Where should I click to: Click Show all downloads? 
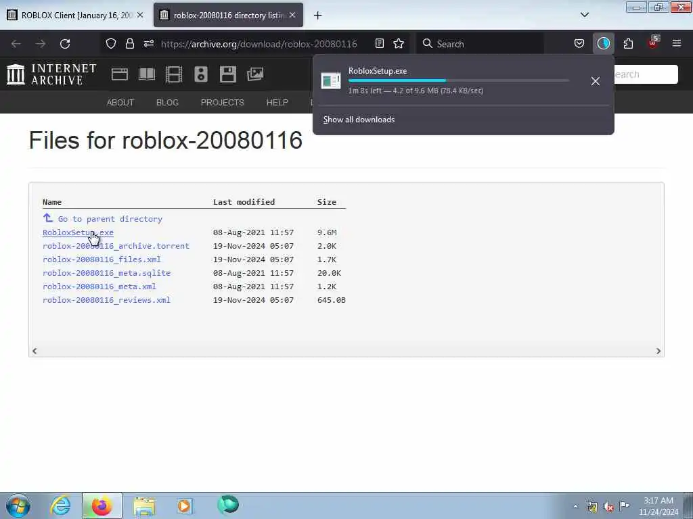359,120
